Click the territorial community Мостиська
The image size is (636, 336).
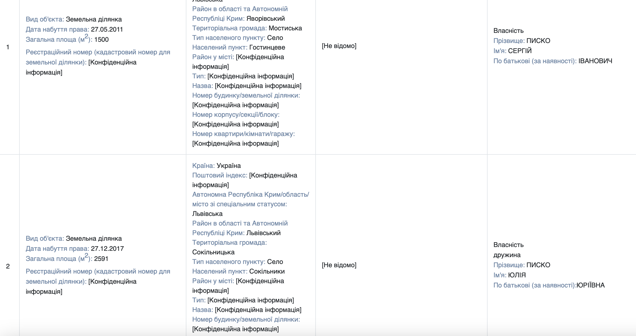285,28
